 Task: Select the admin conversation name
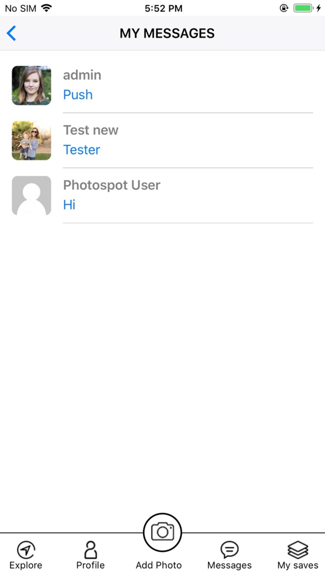pos(82,75)
